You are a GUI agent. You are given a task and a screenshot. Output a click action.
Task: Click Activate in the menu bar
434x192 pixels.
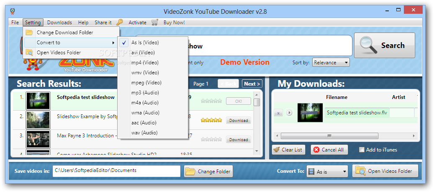tap(137, 23)
